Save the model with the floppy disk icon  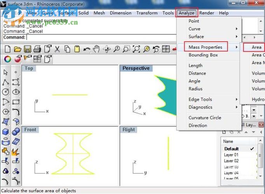pyautogui.click(x=28, y=49)
